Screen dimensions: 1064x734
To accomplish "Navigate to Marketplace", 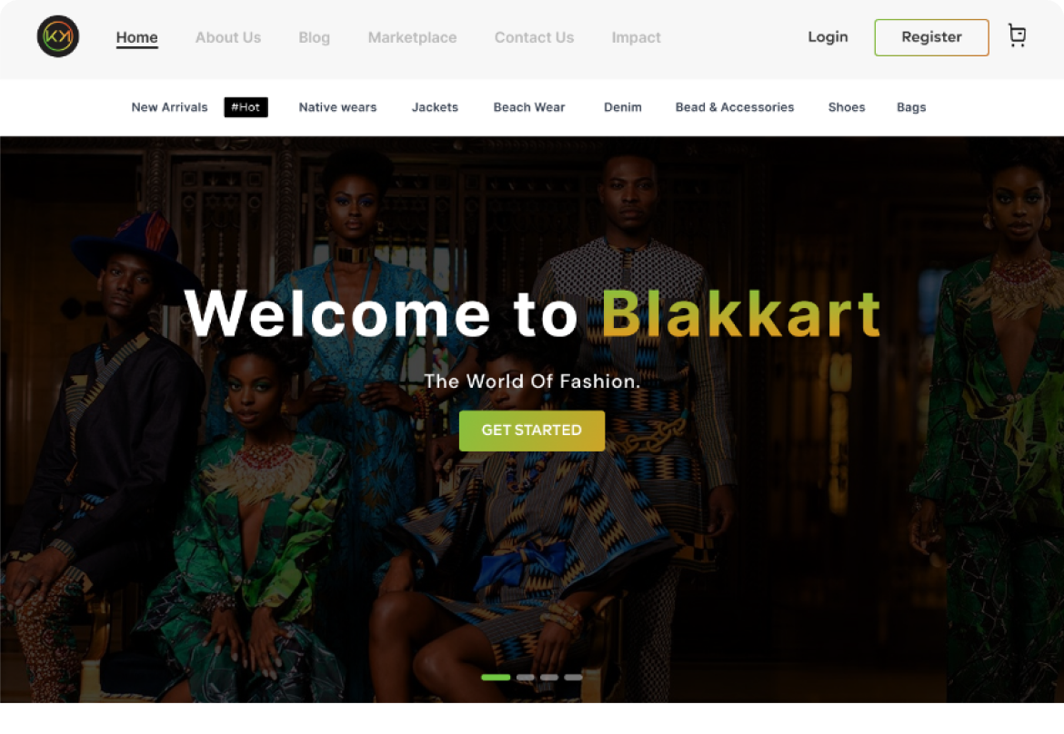I will [x=412, y=37].
